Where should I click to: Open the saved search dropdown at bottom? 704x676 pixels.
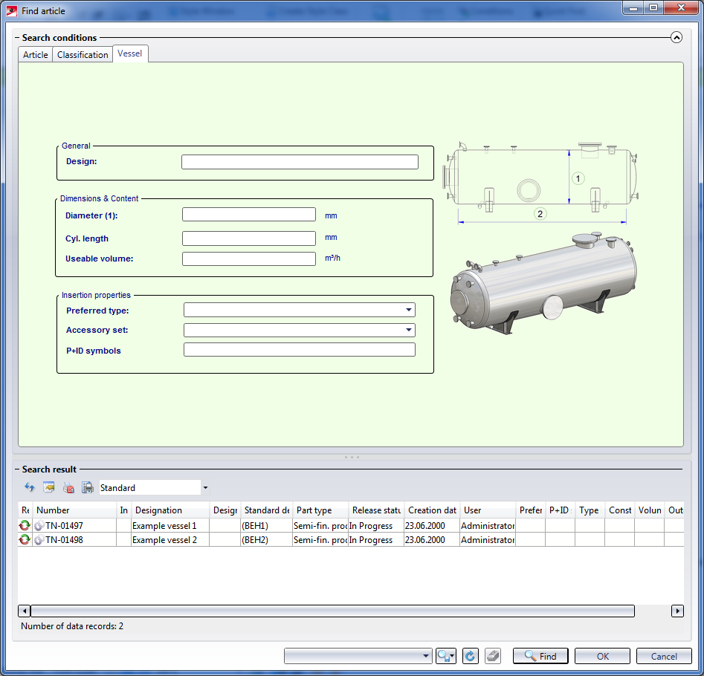426,656
